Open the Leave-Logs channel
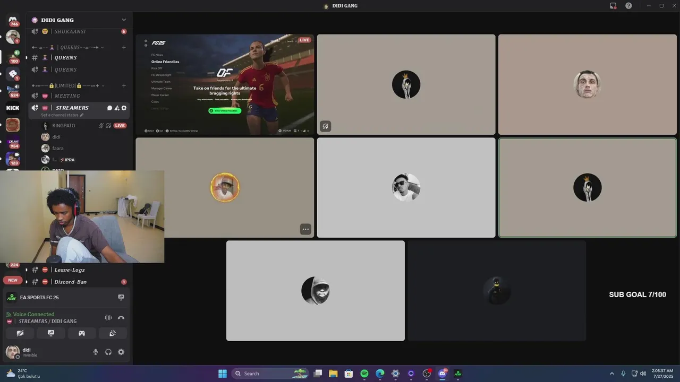The height and width of the screenshot is (382, 680). [x=79, y=270]
